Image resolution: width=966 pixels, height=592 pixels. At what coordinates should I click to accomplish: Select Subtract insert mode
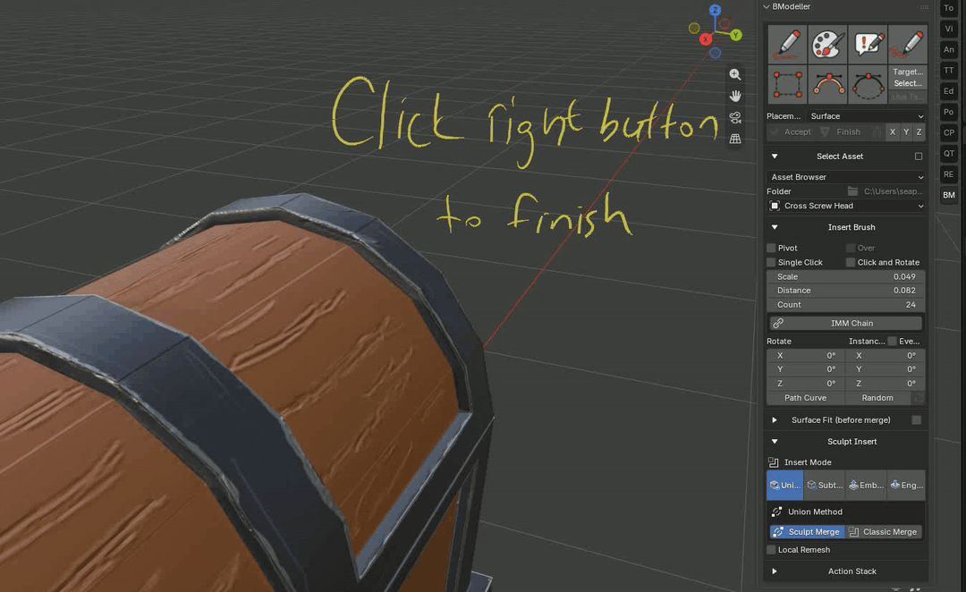[x=825, y=486]
